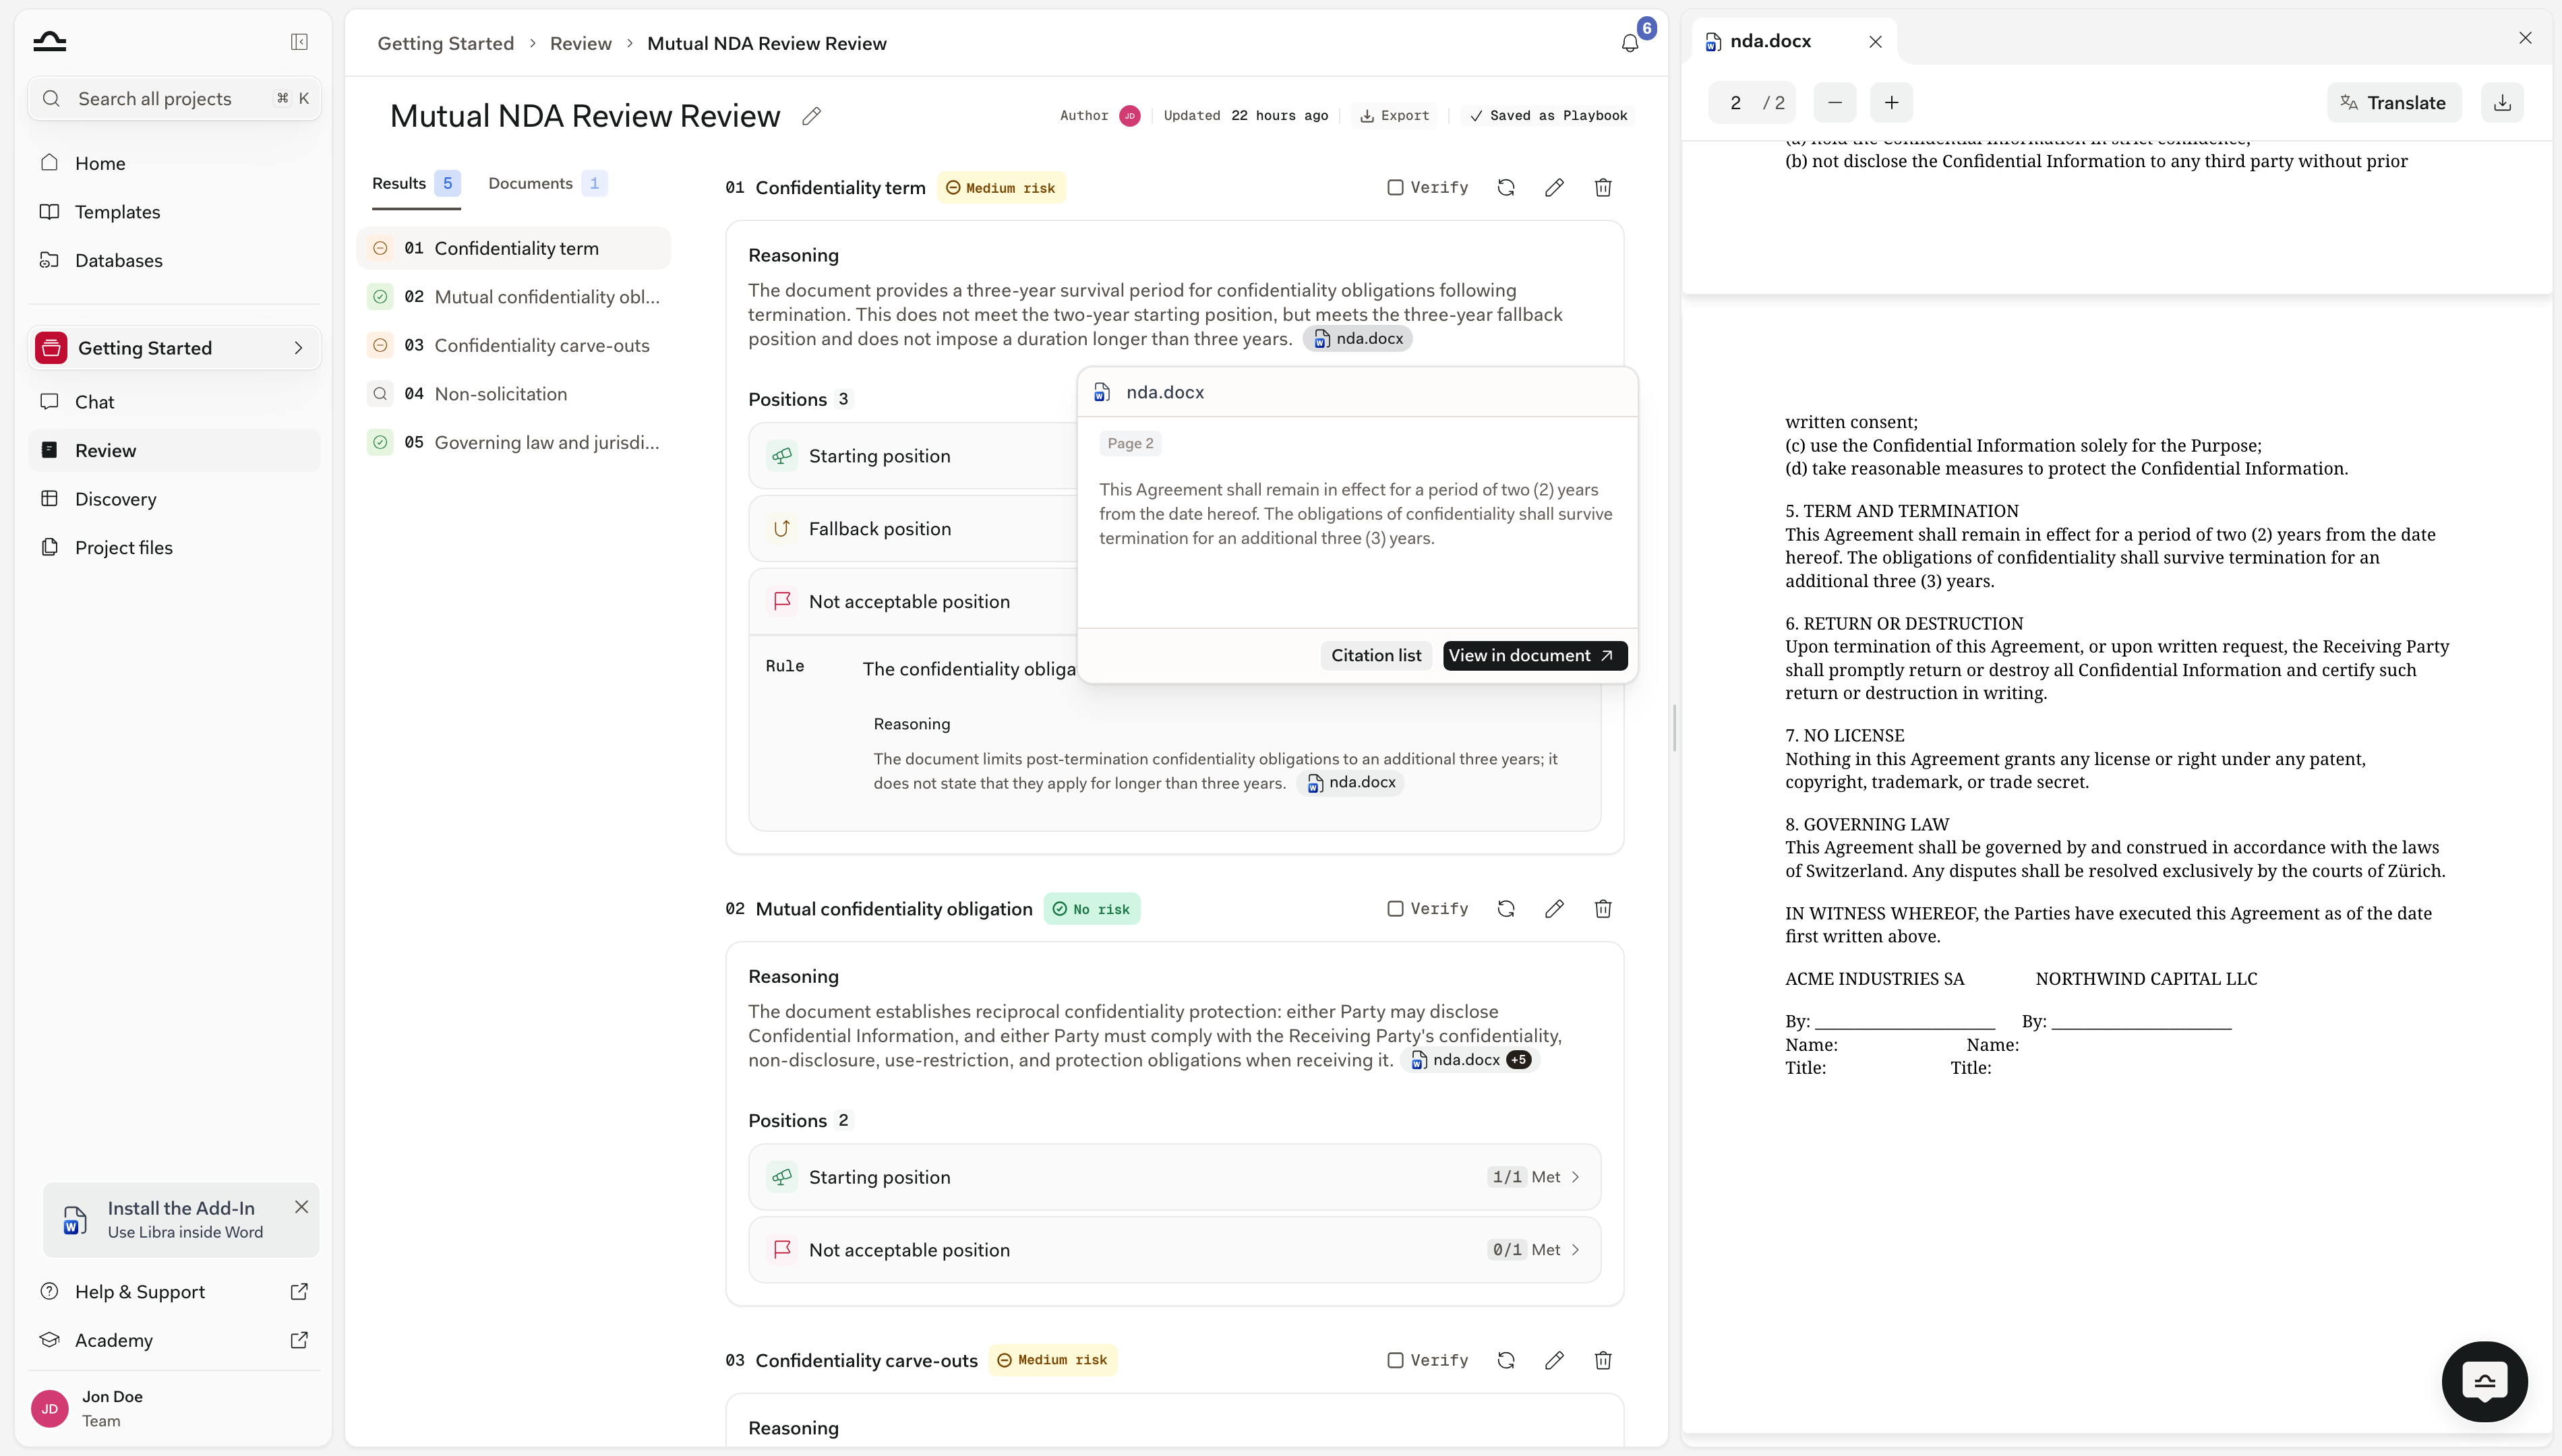Close the nda.docx tab
Image resolution: width=2562 pixels, height=1456 pixels.
point(1876,42)
